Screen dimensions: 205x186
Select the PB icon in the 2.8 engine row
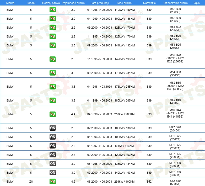[x=52, y=59]
